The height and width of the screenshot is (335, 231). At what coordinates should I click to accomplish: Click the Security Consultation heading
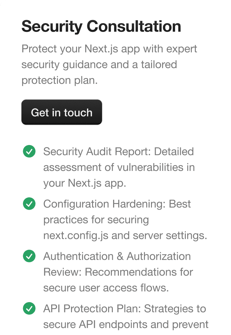pyautogui.click(x=101, y=26)
